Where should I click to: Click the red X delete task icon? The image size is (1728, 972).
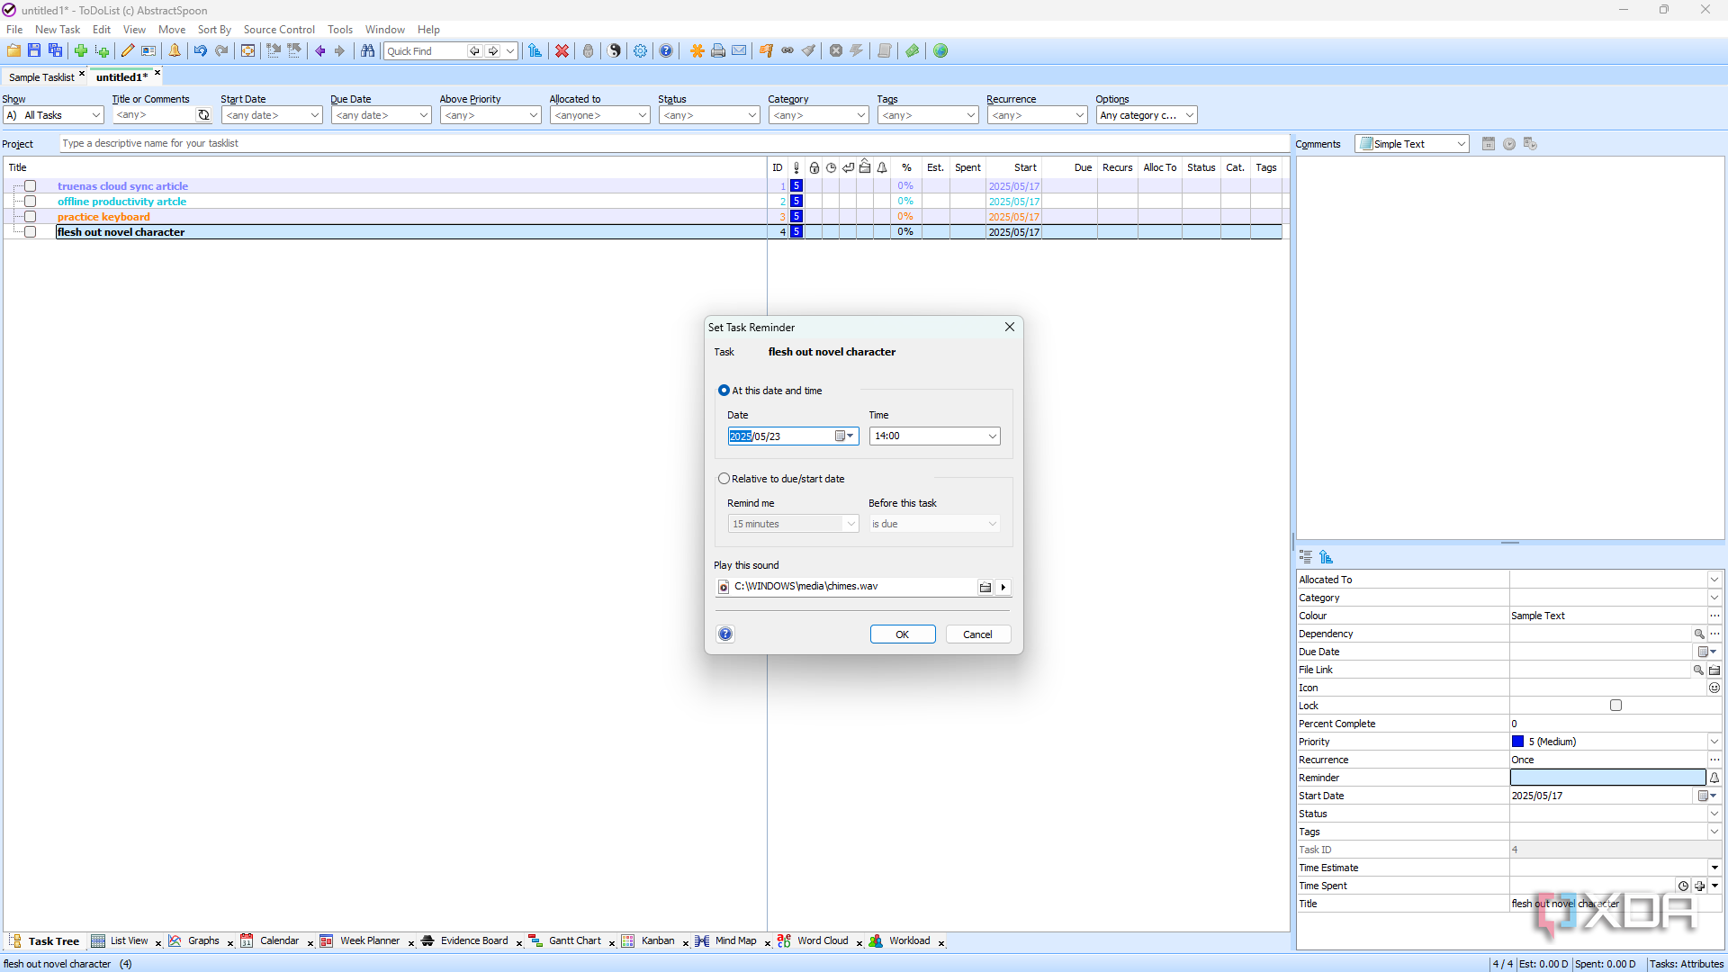[562, 51]
